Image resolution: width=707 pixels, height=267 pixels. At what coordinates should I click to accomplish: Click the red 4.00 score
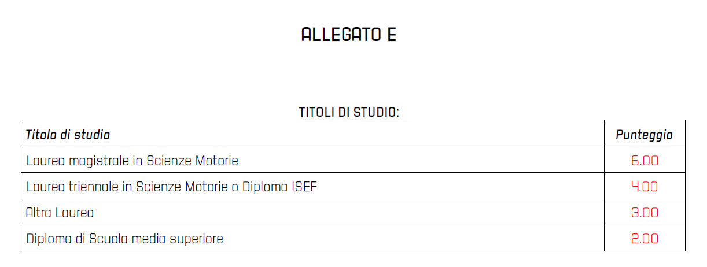645,187
